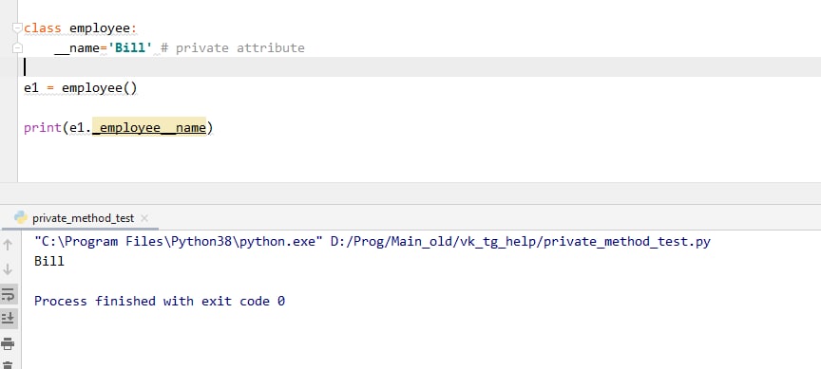Viewport: 821px width, 369px height.
Task: Select the private_method_test run tab
Action: click(83, 218)
